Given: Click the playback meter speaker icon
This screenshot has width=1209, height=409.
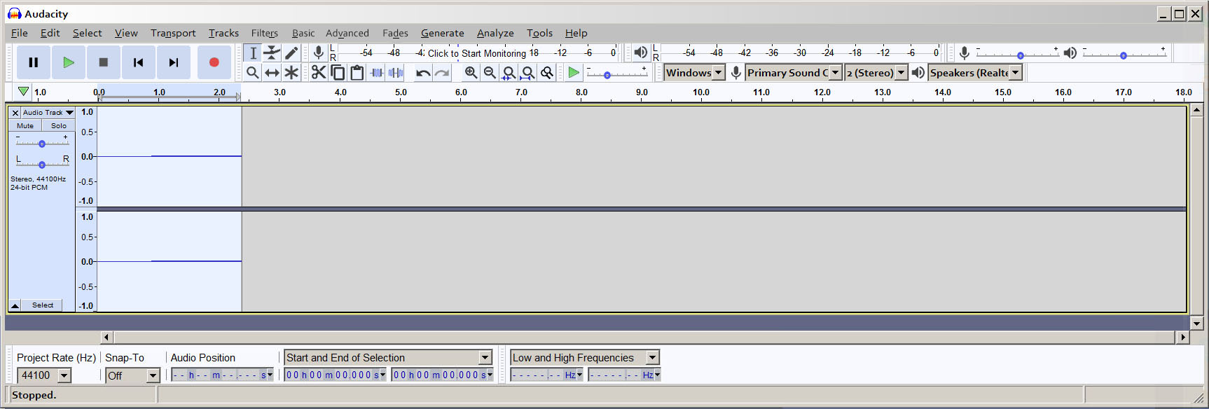Looking at the screenshot, I should (x=640, y=53).
